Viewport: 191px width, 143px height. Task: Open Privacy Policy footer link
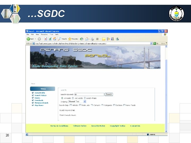(x=80, y=126)
